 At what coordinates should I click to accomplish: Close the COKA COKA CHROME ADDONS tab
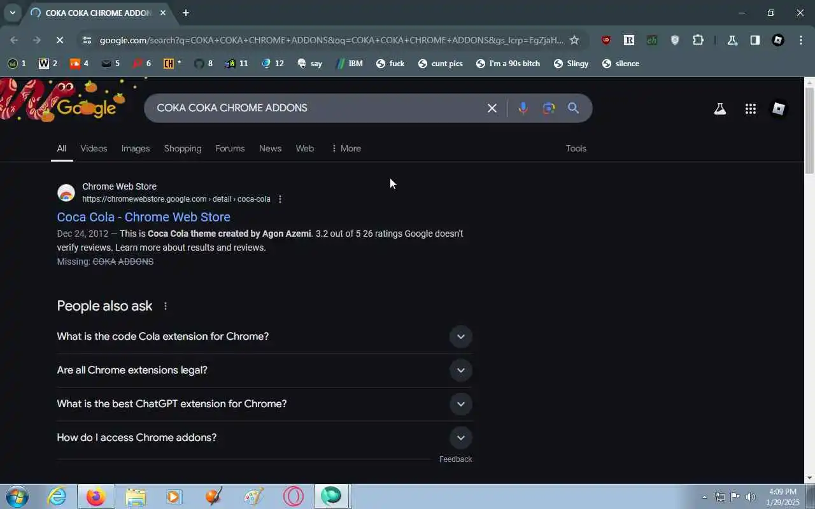[x=163, y=13]
